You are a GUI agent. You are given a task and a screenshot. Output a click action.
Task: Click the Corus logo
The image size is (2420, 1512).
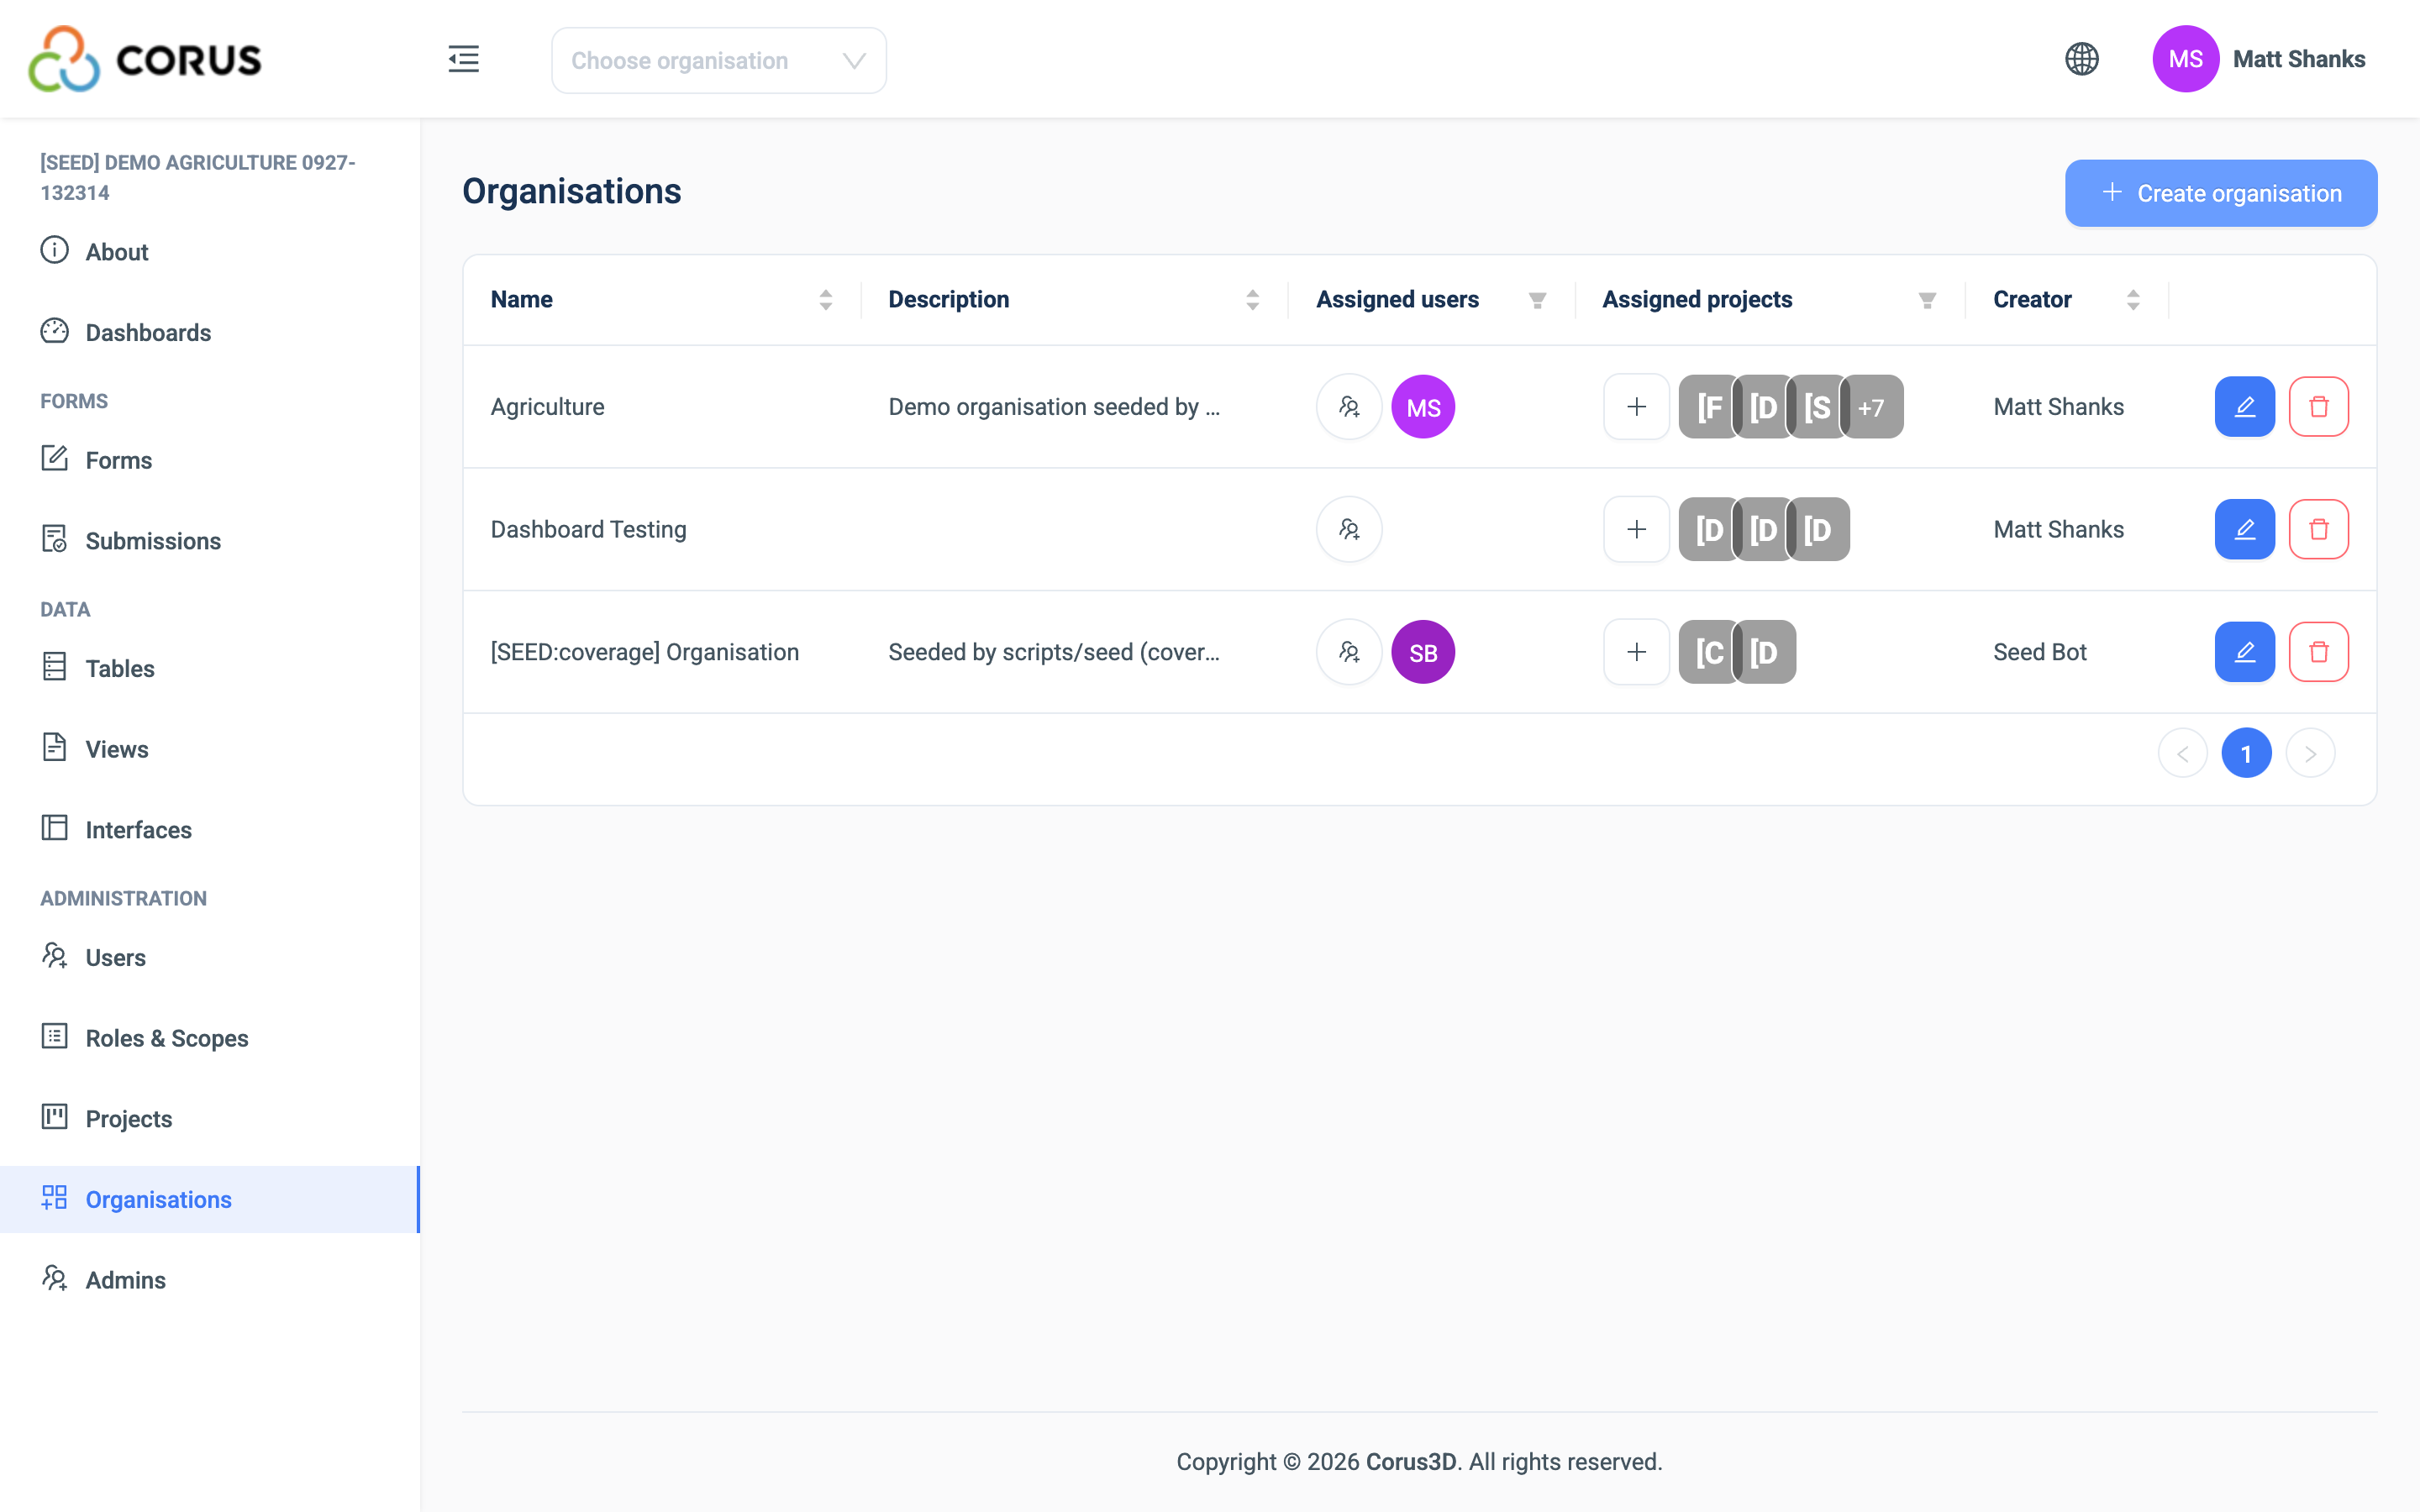(x=145, y=59)
